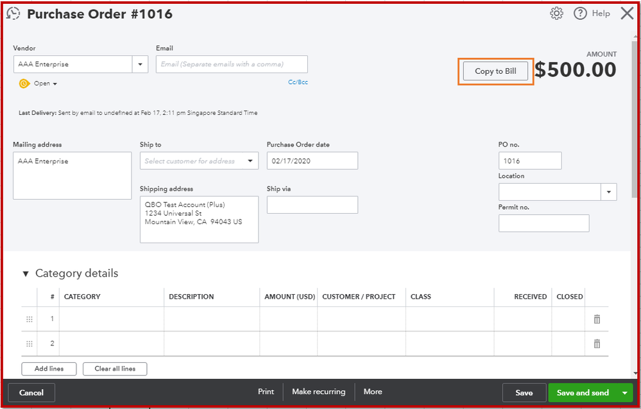Open the Save and send arrow menu
Viewport: 641px width, 409px height.
coord(625,393)
